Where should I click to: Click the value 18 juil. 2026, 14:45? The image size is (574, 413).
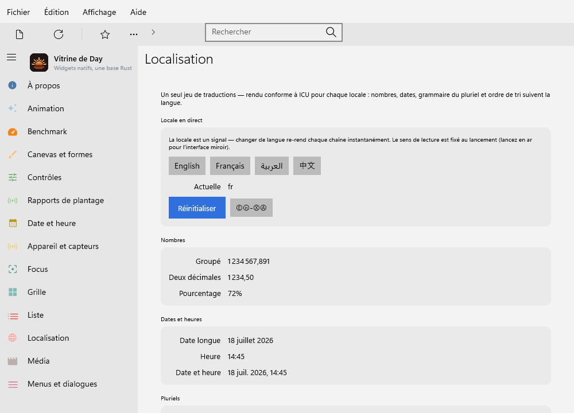[257, 373]
